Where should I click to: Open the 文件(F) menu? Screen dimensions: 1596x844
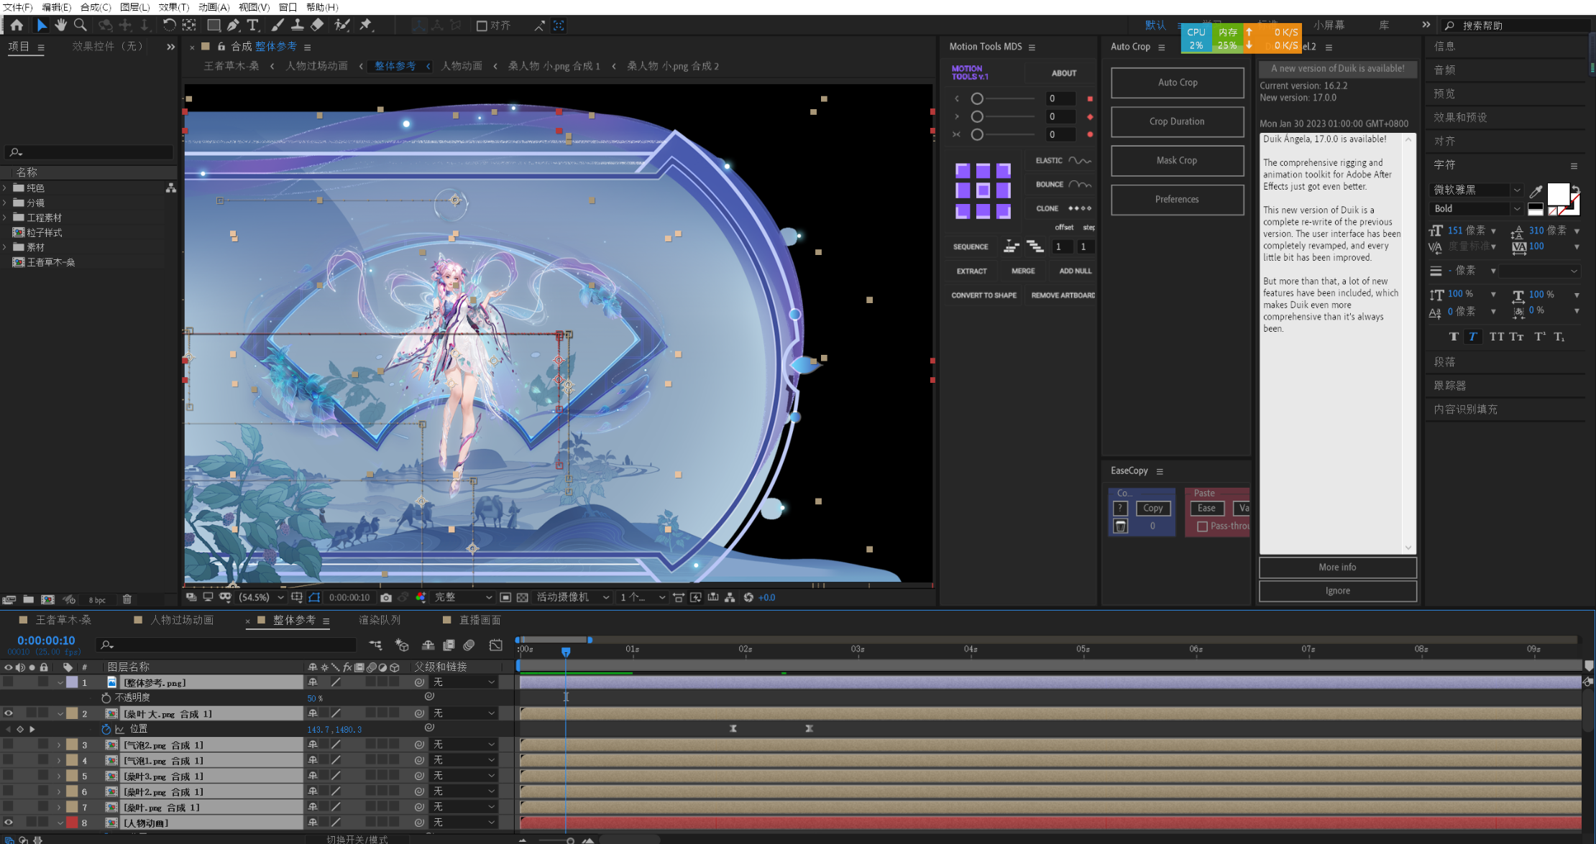tap(17, 7)
